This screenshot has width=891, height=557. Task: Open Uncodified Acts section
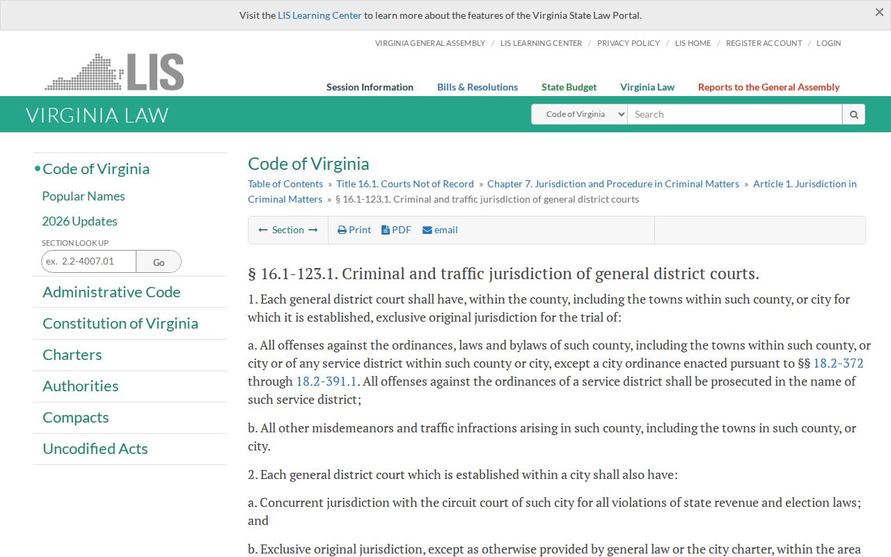[95, 448]
